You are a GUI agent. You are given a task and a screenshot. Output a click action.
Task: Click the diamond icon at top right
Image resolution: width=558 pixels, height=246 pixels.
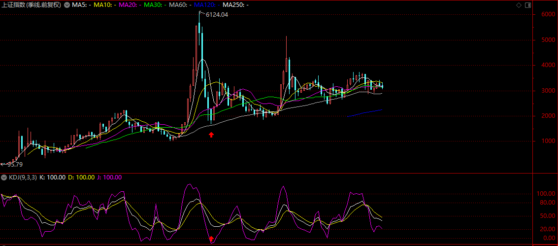[x=519, y=5]
